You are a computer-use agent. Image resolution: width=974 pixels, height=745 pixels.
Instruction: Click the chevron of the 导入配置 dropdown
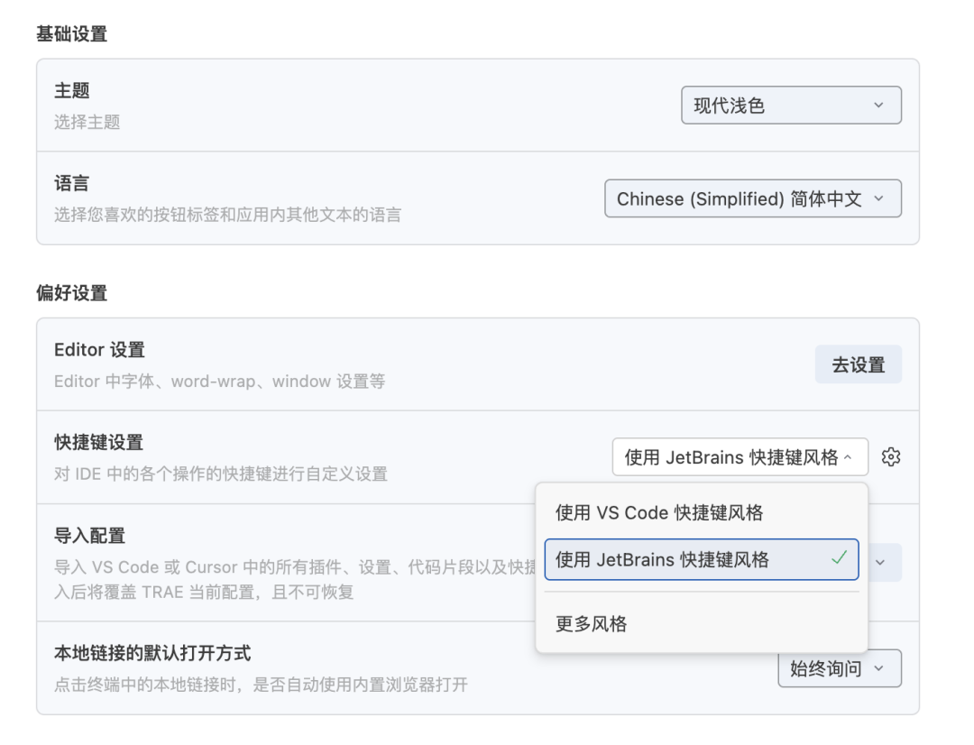pyautogui.click(x=881, y=562)
